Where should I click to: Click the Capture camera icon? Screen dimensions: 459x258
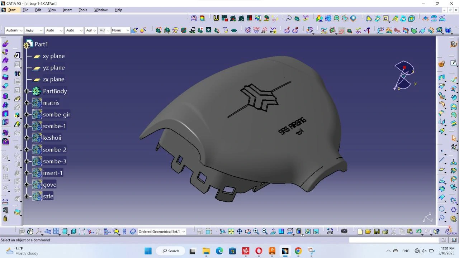pyautogui.click(x=344, y=231)
